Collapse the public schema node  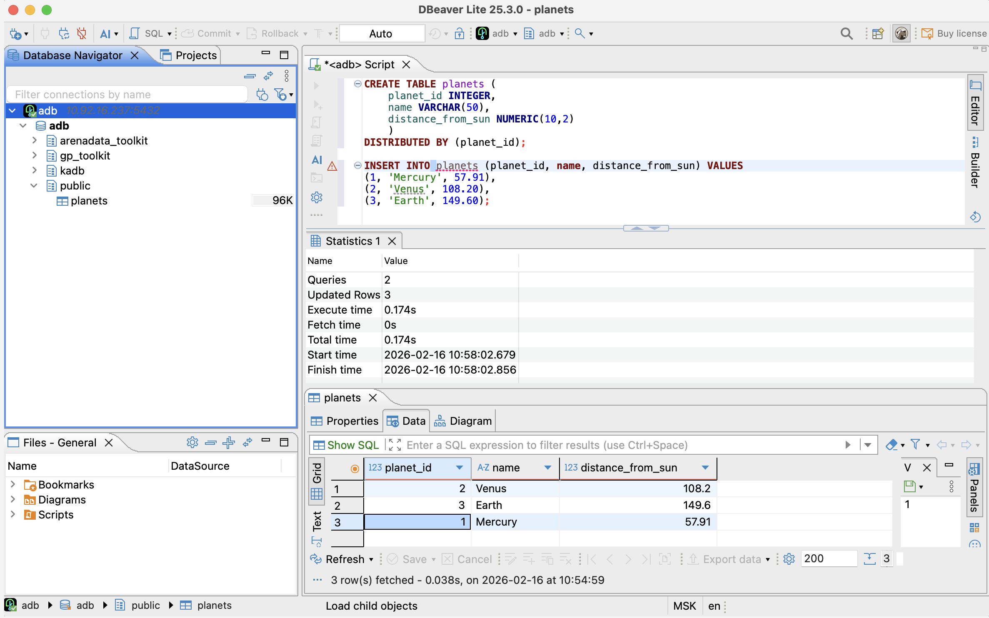point(34,186)
